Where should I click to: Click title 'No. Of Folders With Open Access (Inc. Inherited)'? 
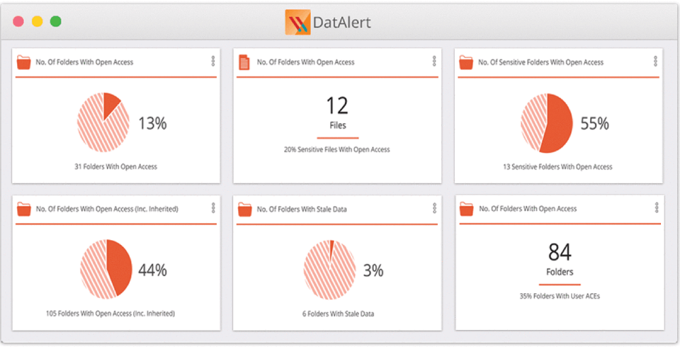(107, 209)
